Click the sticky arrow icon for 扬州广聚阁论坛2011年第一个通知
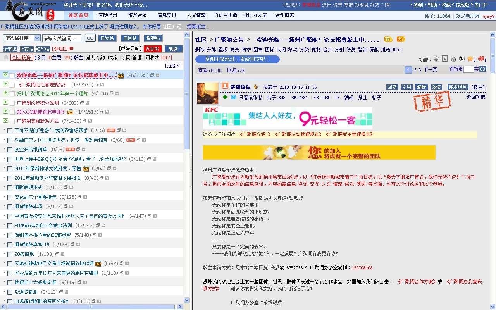496x310 pixels. tap(5, 93)
